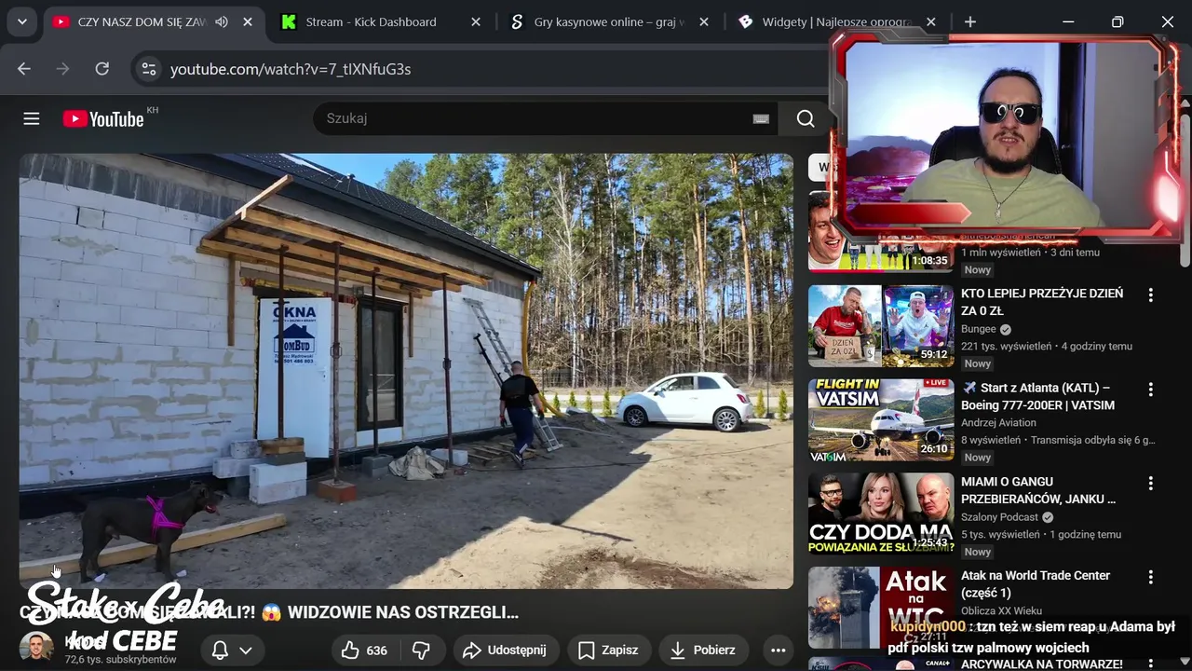The height and width of the screenshot is (671, 1192).
Task: Run search with magnifier button
Action: [806, 118]
